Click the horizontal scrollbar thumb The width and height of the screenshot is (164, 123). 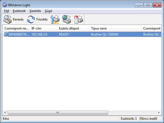click(x=58, y=113)
